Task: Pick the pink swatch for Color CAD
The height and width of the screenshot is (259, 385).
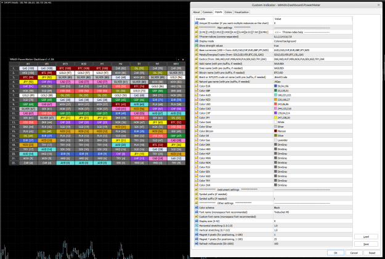Action: click(275, 109)
